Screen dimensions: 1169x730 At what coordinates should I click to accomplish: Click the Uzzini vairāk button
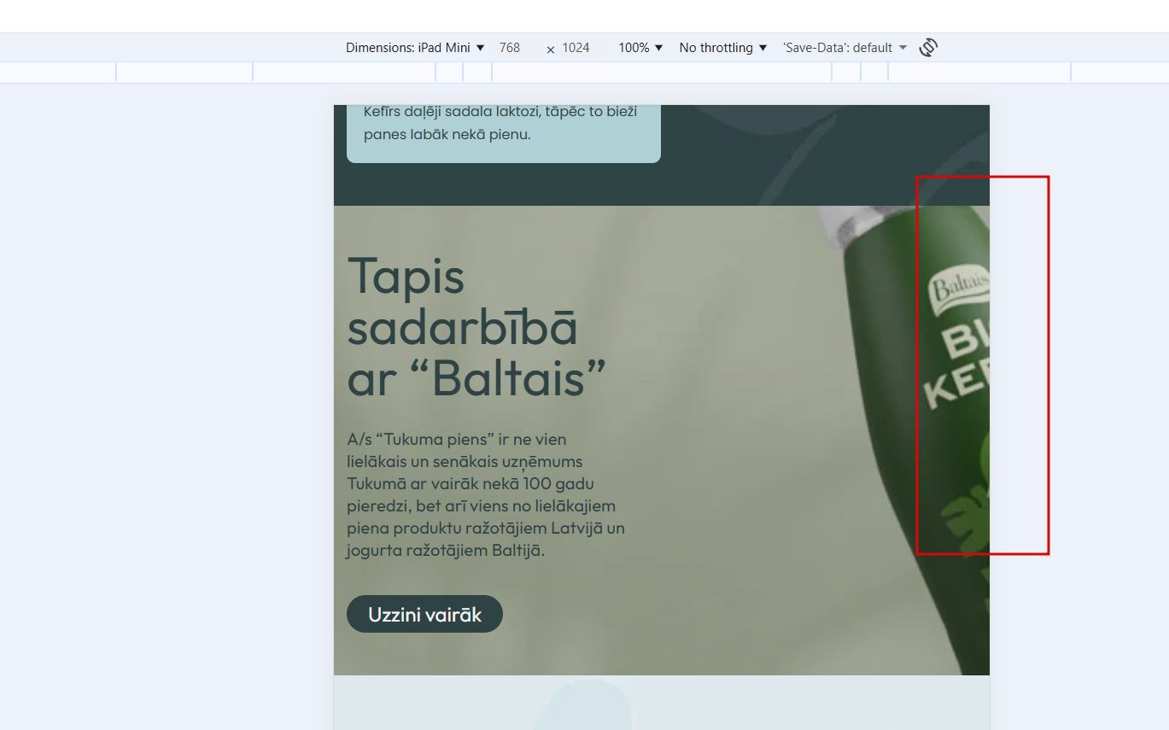click(424, 614)
